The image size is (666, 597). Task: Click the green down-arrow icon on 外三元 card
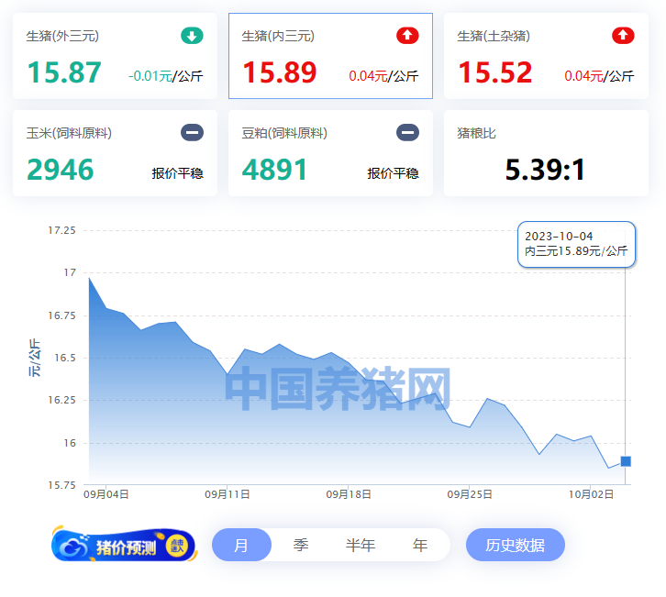pyautogui.click(x=192, y=36)
